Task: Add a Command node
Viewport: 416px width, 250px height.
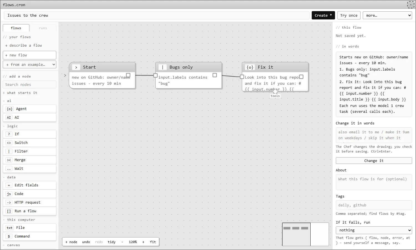Action: 29,236
